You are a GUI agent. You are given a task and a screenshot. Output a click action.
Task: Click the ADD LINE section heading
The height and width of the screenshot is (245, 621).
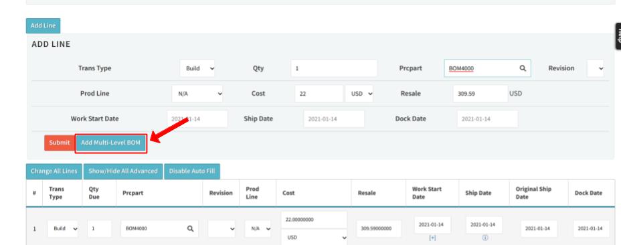(51, 44)
